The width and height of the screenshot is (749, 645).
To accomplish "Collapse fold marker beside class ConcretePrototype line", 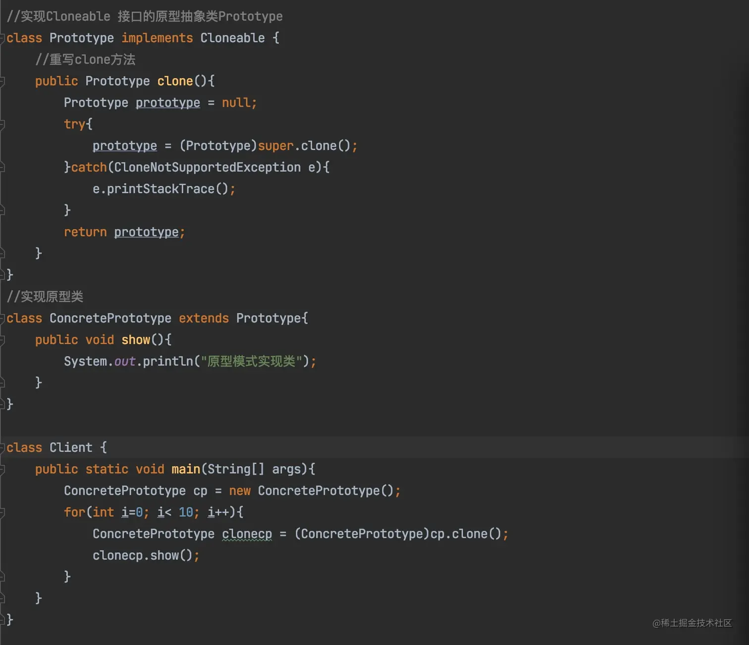I will coord(2,319).
